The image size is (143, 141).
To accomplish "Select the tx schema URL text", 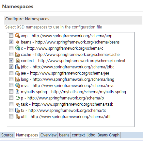I will click(67, 111).
